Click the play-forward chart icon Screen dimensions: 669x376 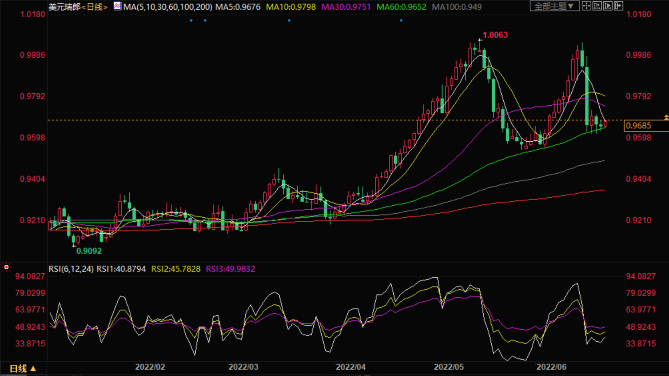(x=608, y=6)
